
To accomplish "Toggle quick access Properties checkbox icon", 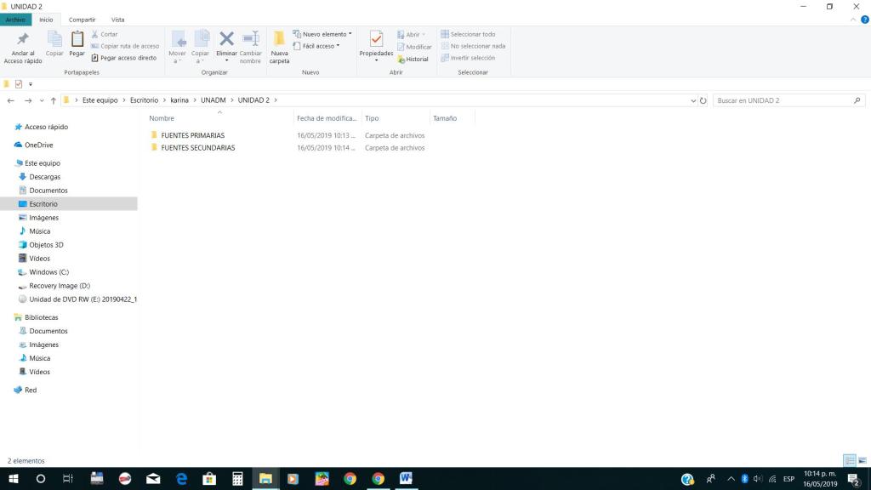I will pyautogui.click(x=19, y=84).
